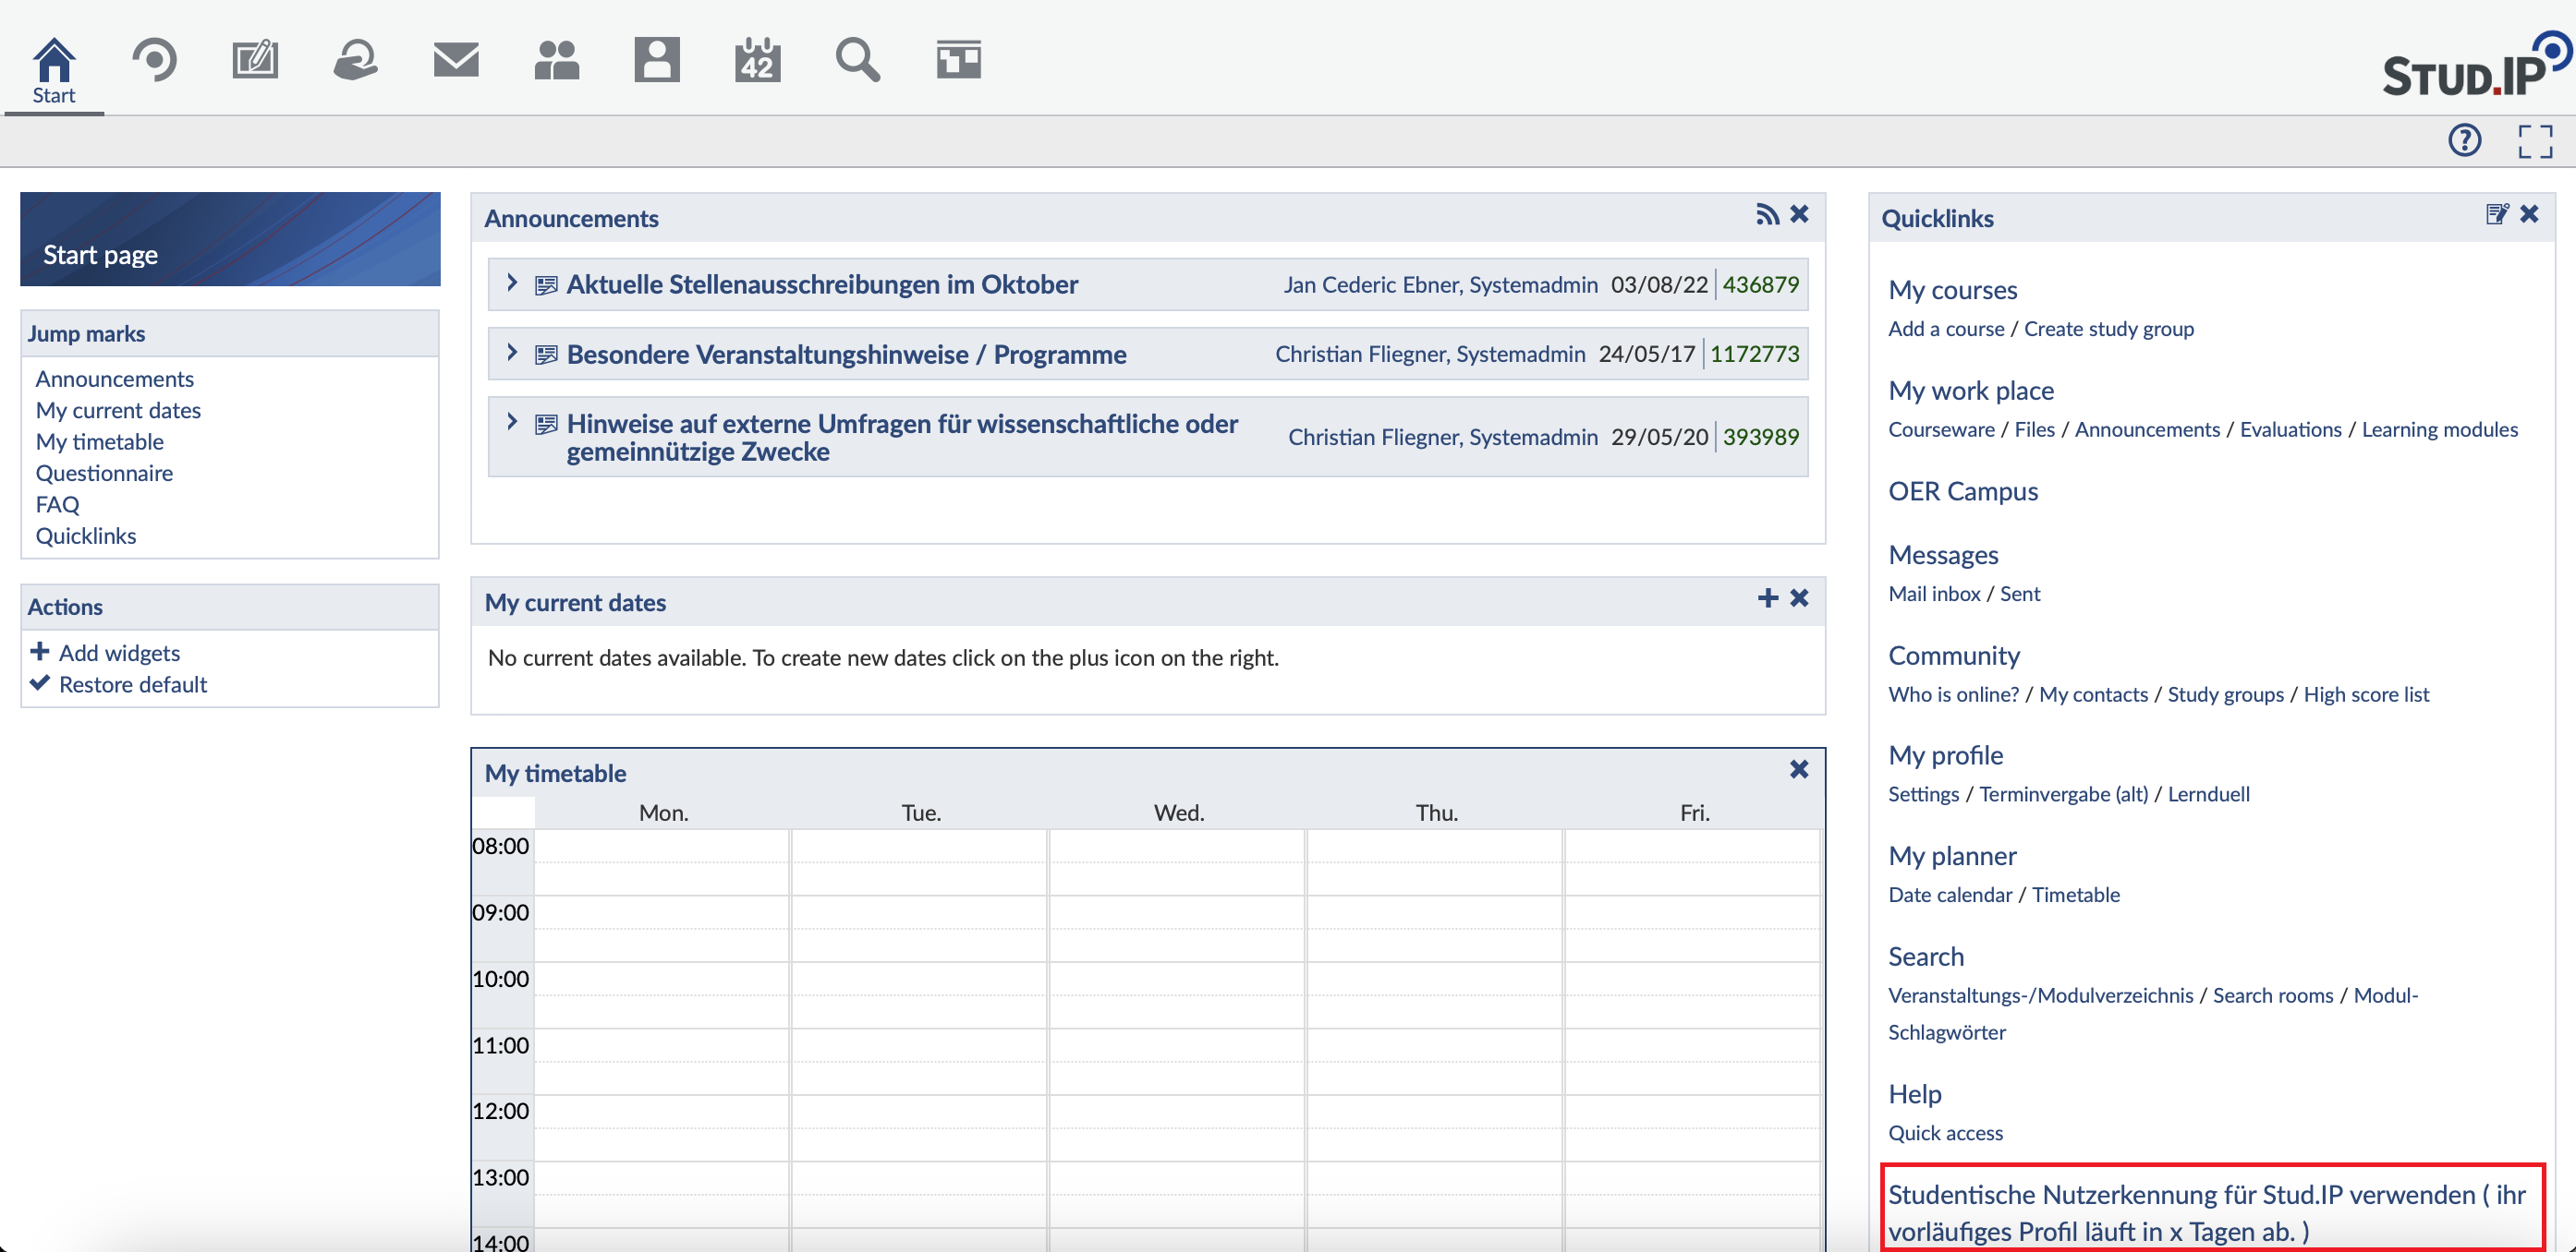Open the Planner calendar icon
Image resolution: width=2576 pixels, height=1252 pixels.
pyautogui.click(x=757, y=60)
